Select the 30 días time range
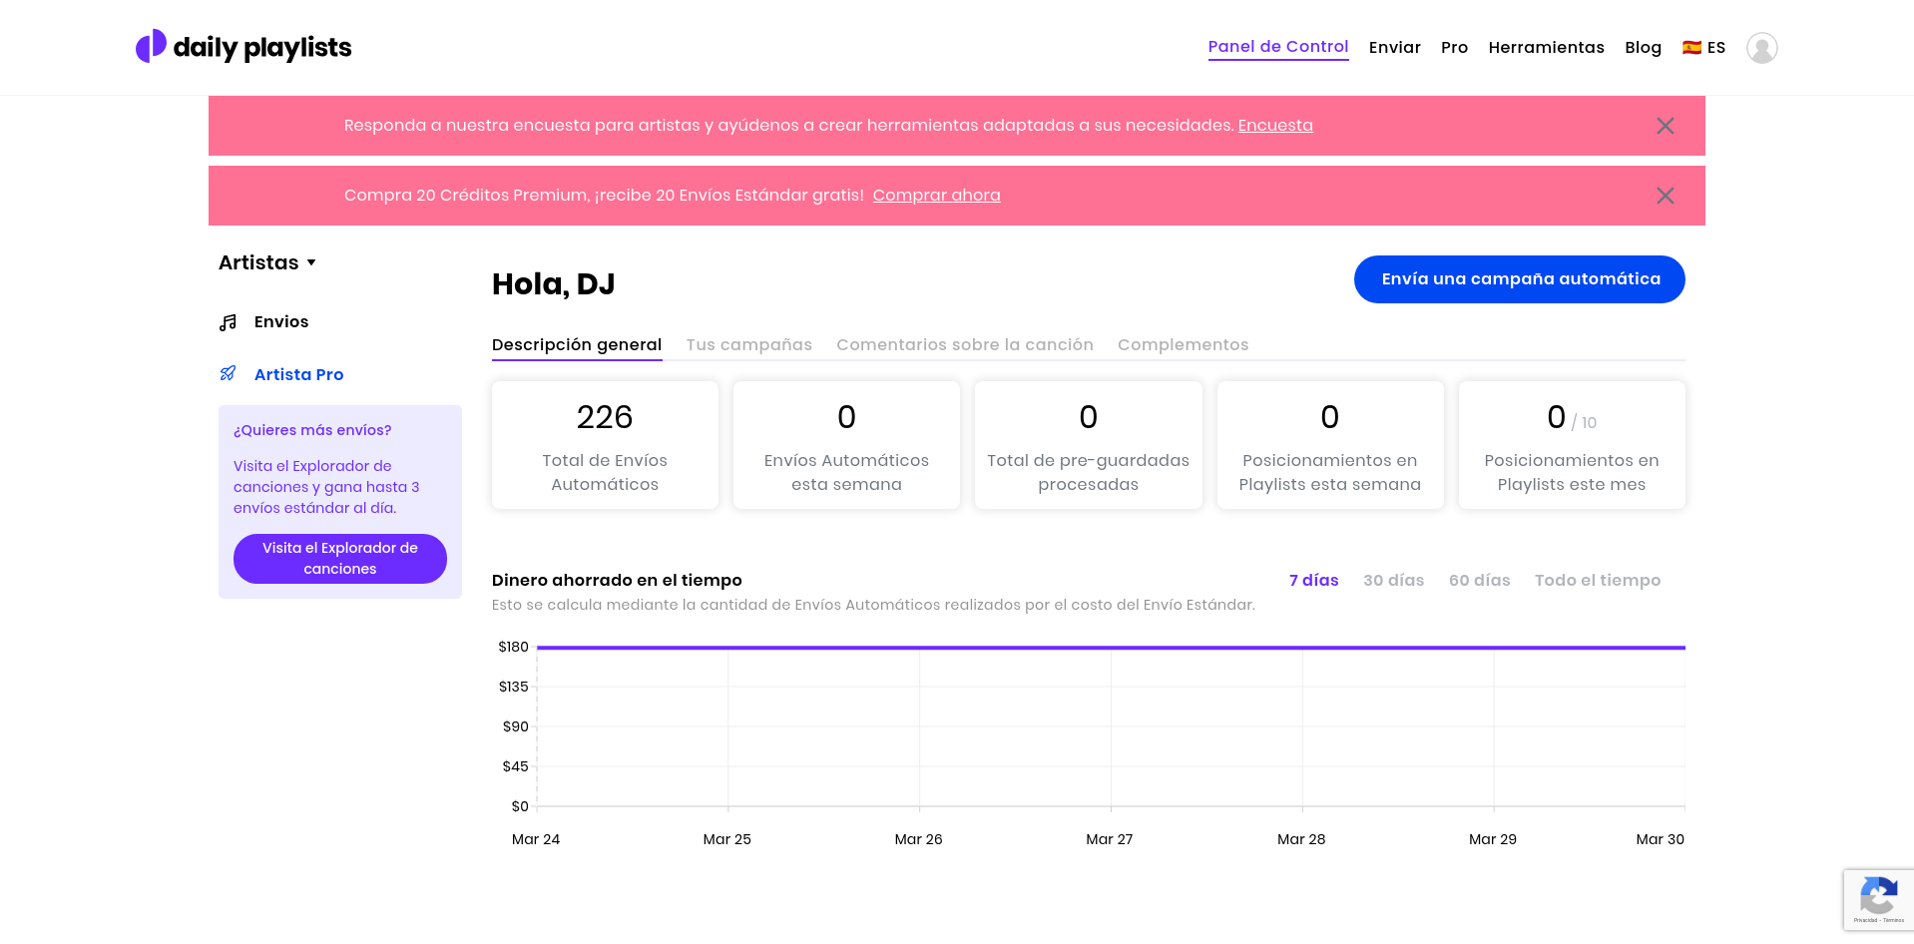 click(x=1393, y=581)
